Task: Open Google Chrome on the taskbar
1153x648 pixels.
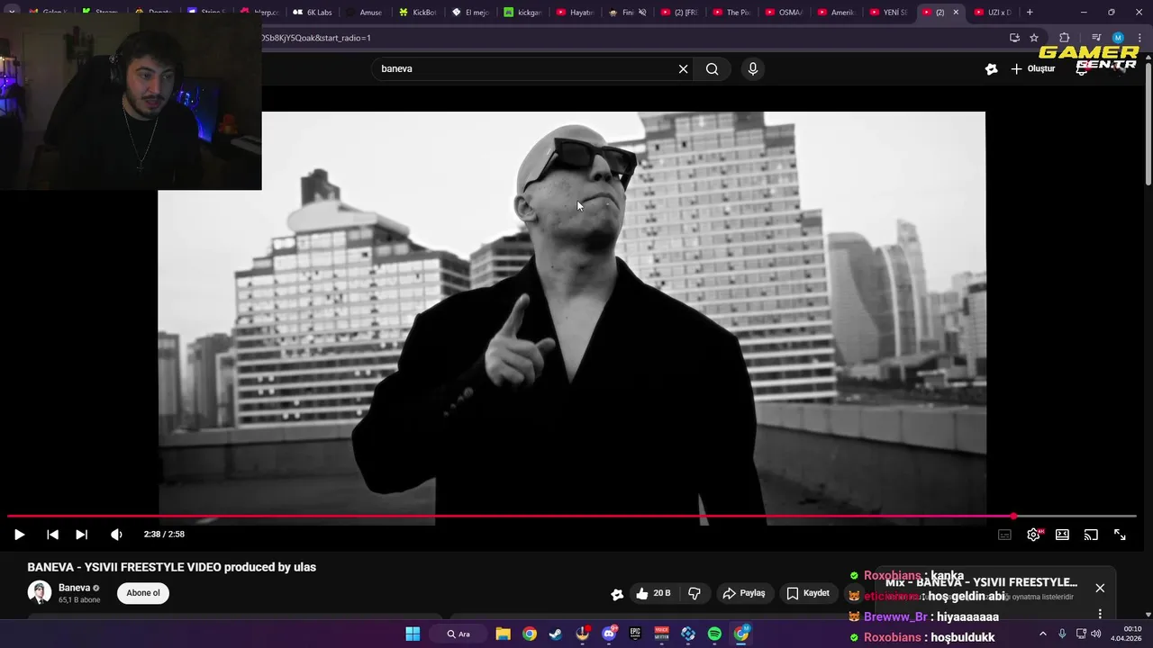Action: (x=530, y=634)
